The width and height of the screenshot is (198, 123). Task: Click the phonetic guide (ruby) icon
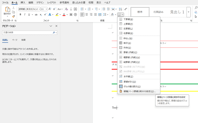point(71,9)
